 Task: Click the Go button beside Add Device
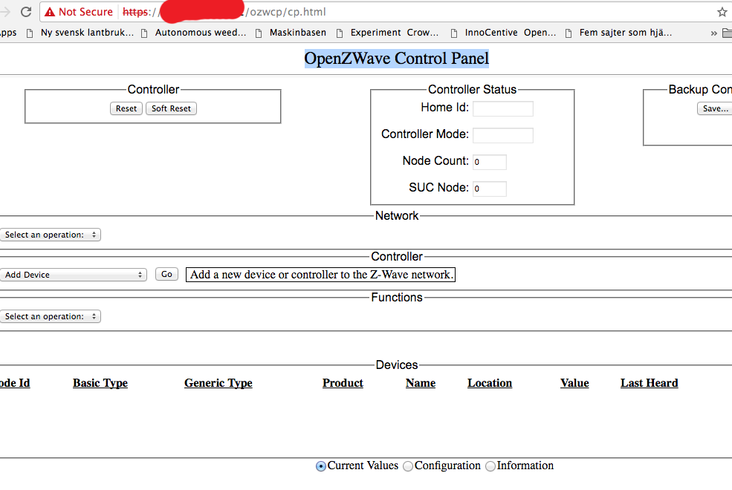[x=166, y=274]
